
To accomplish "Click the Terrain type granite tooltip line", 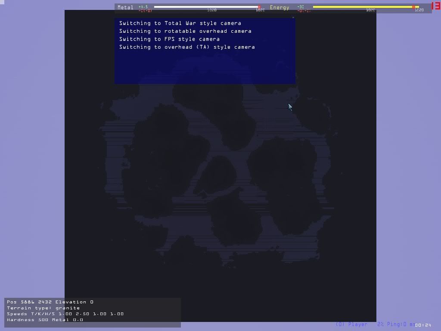I will click(43, 308).
